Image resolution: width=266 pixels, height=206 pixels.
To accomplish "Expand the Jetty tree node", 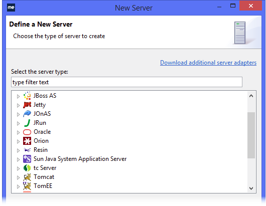I will pos(18,105).
